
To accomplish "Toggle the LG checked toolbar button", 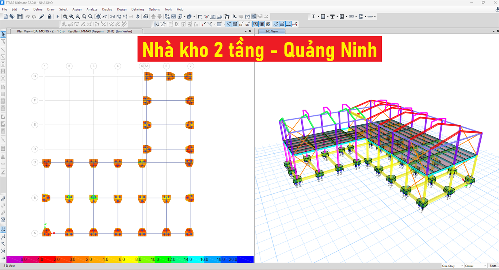I will pyautogui.click(x=241, y=24).
